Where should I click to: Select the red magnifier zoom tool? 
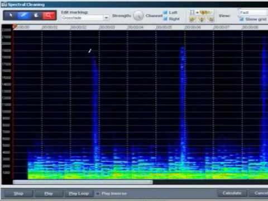(x=49, y=16)
